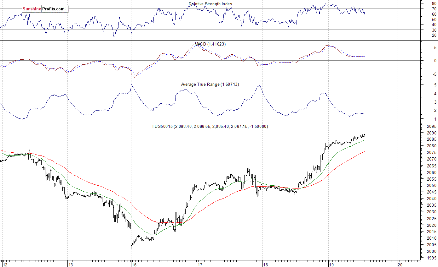438x267 pixels.
Task: Click the SunshineProfits.com logo
Action: [x=45, y=9]
